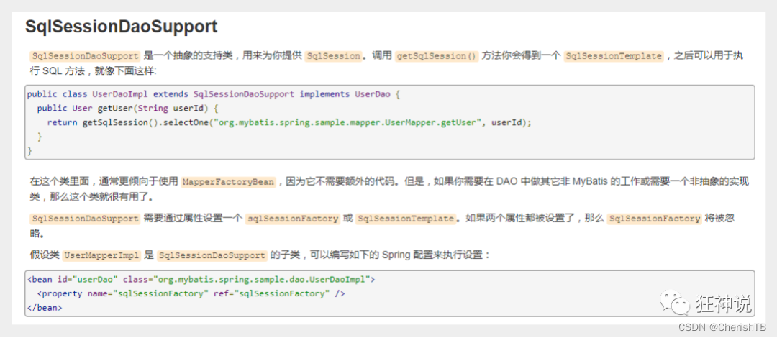The width and height of the screenshot is (777, 338).
Task: Click class value 'org.mybatis.spring.sample.dao.UserDaoImpl'
Action: [x=262, y=280]
